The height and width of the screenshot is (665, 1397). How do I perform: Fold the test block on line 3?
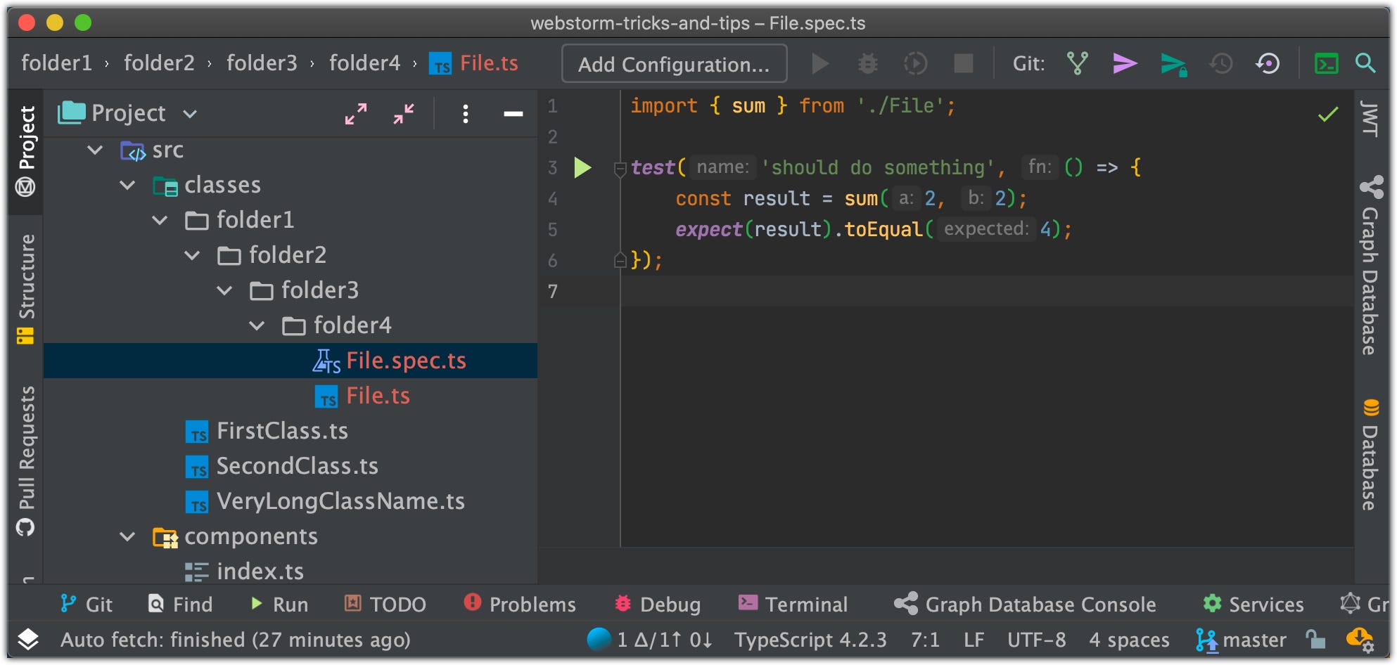620,169
